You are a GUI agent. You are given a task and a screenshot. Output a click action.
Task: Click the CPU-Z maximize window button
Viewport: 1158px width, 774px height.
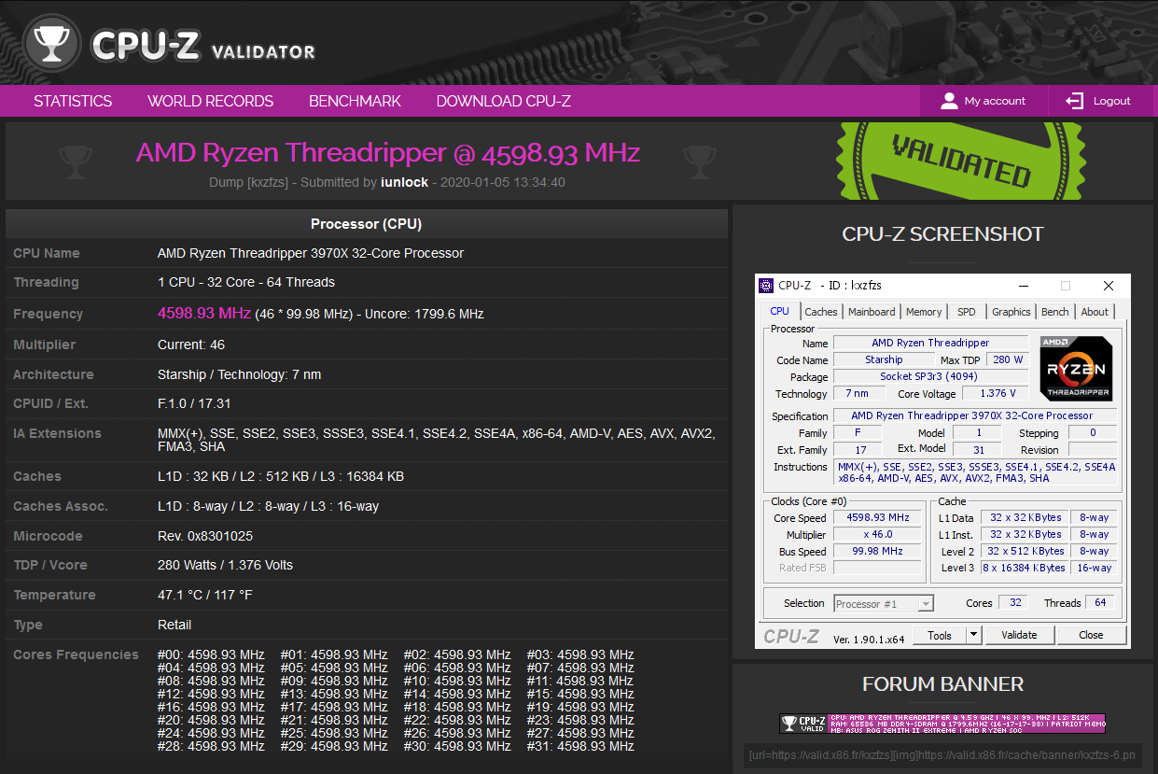pos(1066,286)
